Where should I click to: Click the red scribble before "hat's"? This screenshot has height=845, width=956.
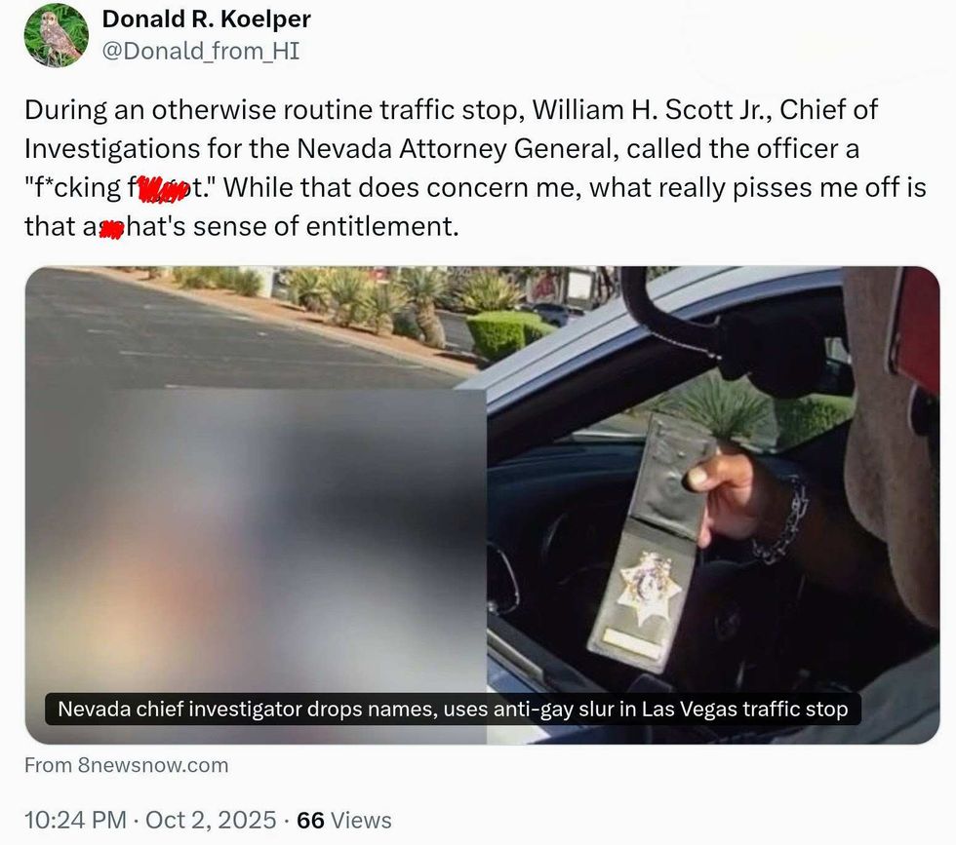pyautogui.click(x=111, y=230)
